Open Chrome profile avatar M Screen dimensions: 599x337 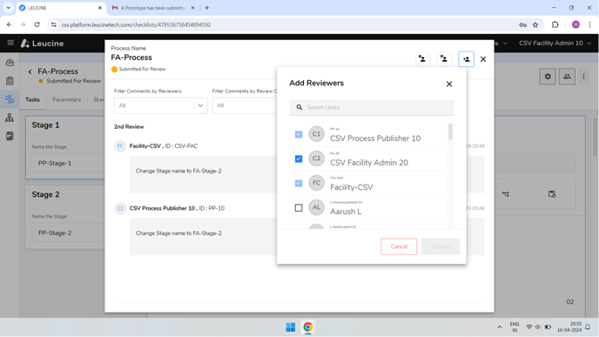(575, 24)
